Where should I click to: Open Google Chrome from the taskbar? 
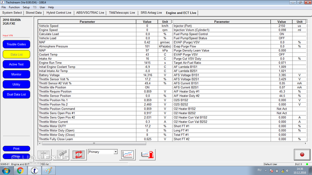[20, 171]
